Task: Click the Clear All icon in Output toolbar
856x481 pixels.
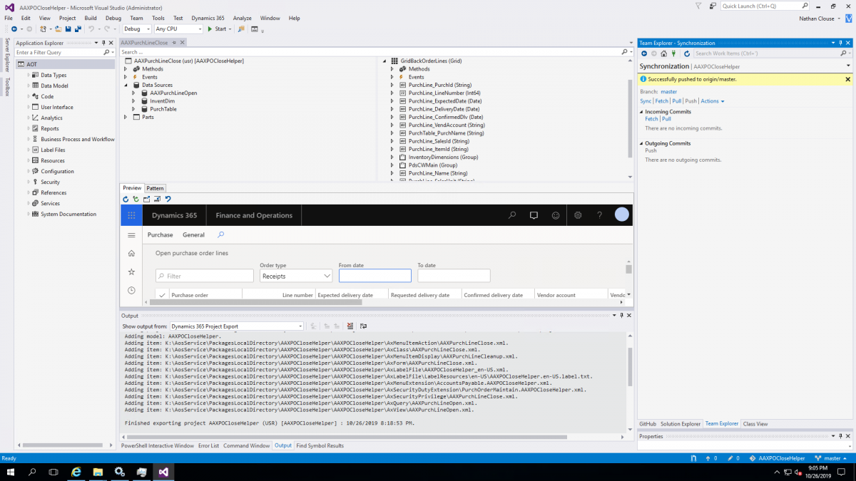Action: tap(350, 326)
